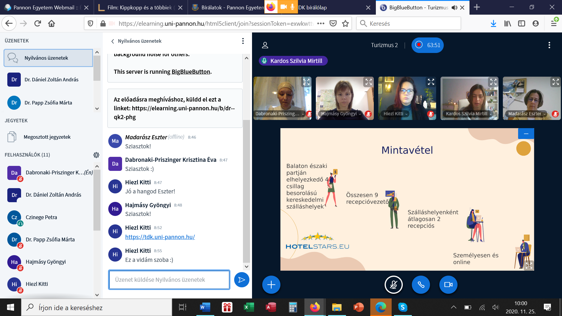
Task: Open the user list settings gear
Action: coord(96,155)
